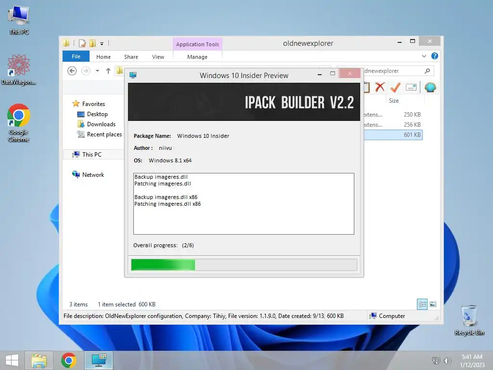The height and width of the screenshot is (370, 493).
Task: Switch to large icons view in Explorer status bar
Action: (433, 304)
